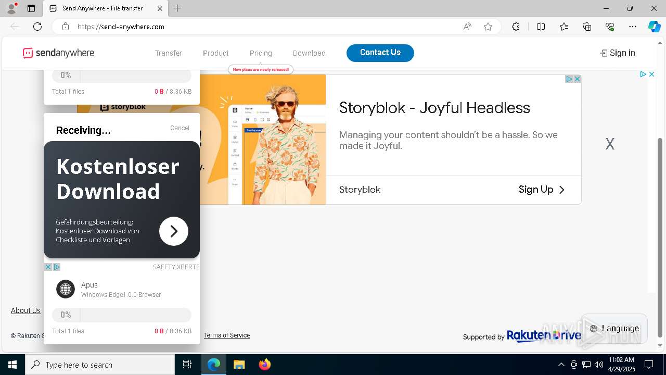
Task: Close the Send Anywhere tab
Action: tap(160, 8)
